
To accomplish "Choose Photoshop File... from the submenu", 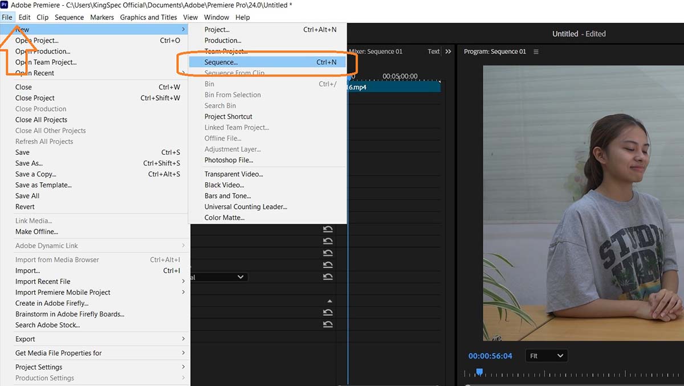I will [x=267, y=161].
